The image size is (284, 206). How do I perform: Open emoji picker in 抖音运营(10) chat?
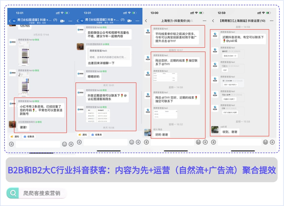pyautogui.click(x=265, y=142)
